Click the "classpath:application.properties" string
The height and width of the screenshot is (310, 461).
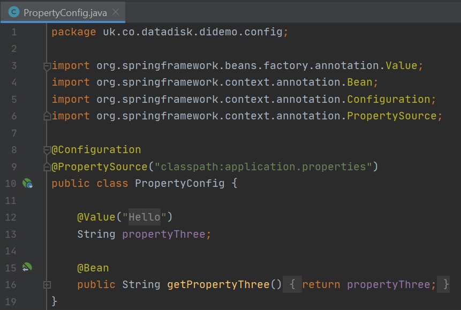pyautogui.click(x=263, y=167)
